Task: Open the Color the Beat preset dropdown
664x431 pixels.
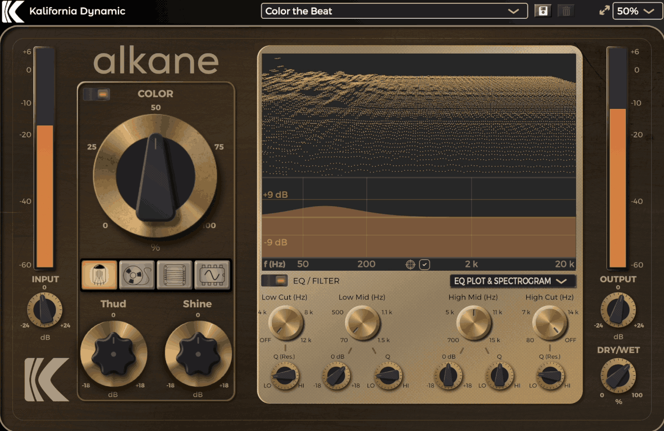Action: [x=394, y=11]
